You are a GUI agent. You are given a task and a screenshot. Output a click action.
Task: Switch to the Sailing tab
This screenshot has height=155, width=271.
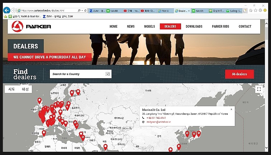tap(234, 11)
